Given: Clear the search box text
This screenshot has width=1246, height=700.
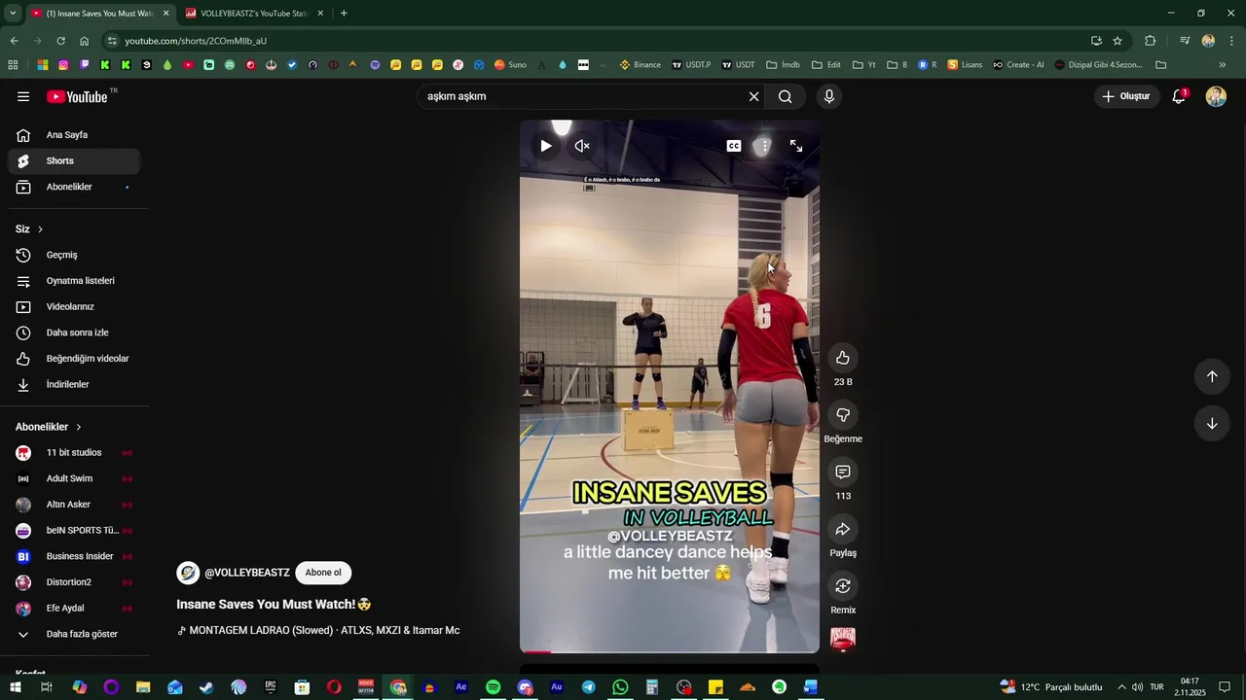Looking at the screenshot, I should tap(753, 96).
